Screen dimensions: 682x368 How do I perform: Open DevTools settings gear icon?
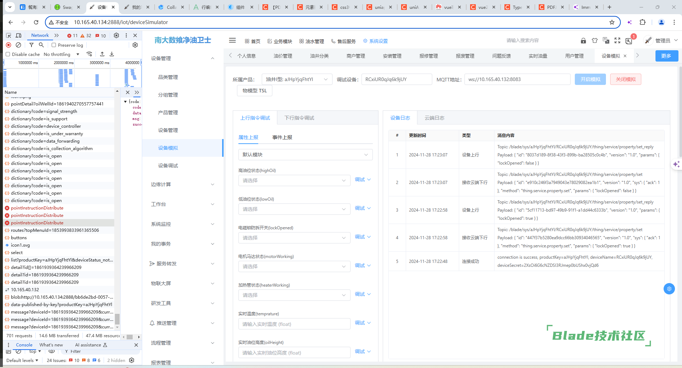pos(116,35)
